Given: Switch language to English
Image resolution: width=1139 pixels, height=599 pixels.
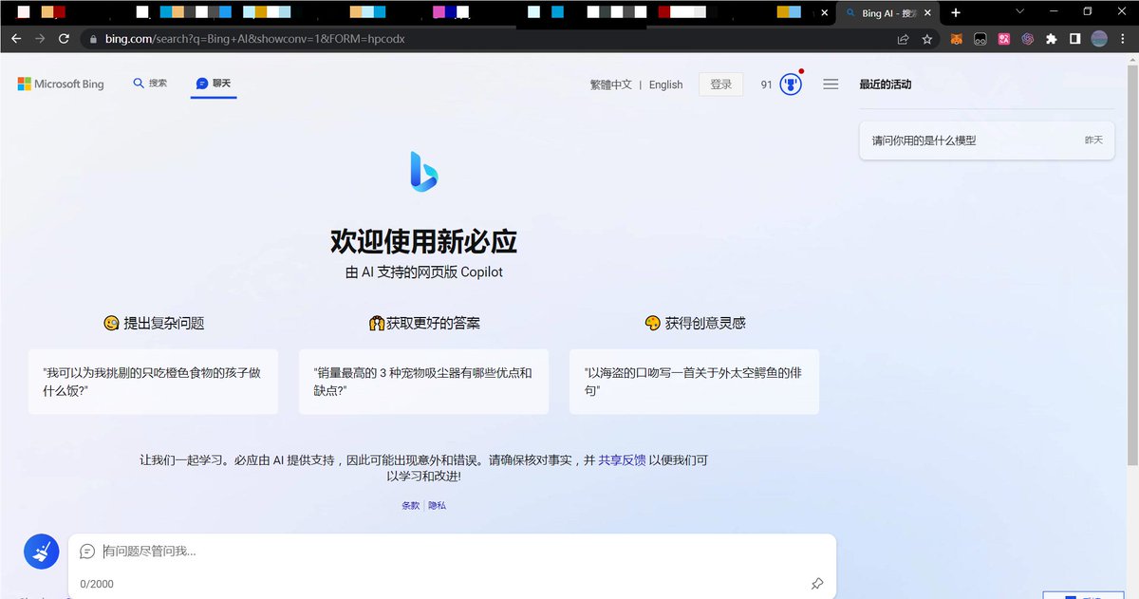Looking at the screenshot, I should [665, 84].
